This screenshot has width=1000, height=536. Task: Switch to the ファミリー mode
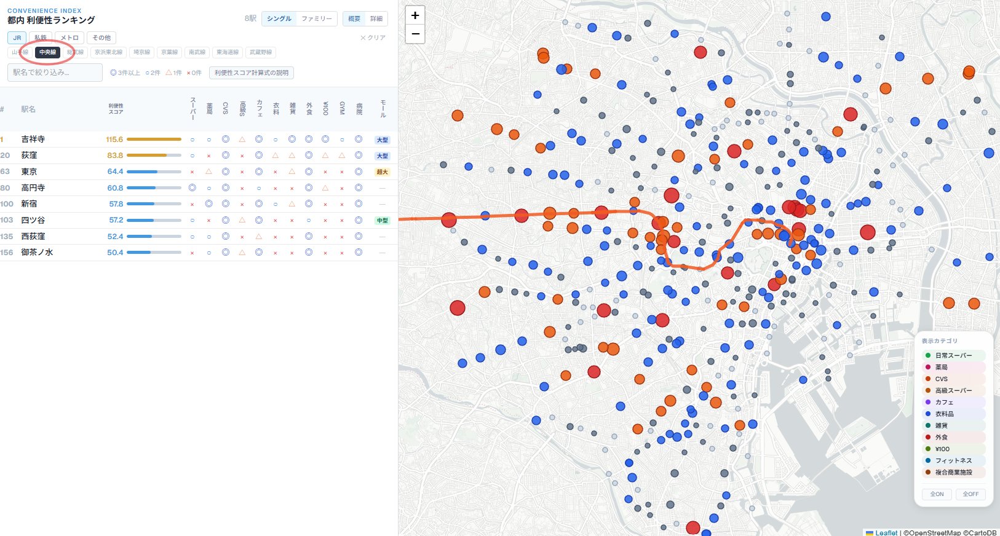point(316,19)
